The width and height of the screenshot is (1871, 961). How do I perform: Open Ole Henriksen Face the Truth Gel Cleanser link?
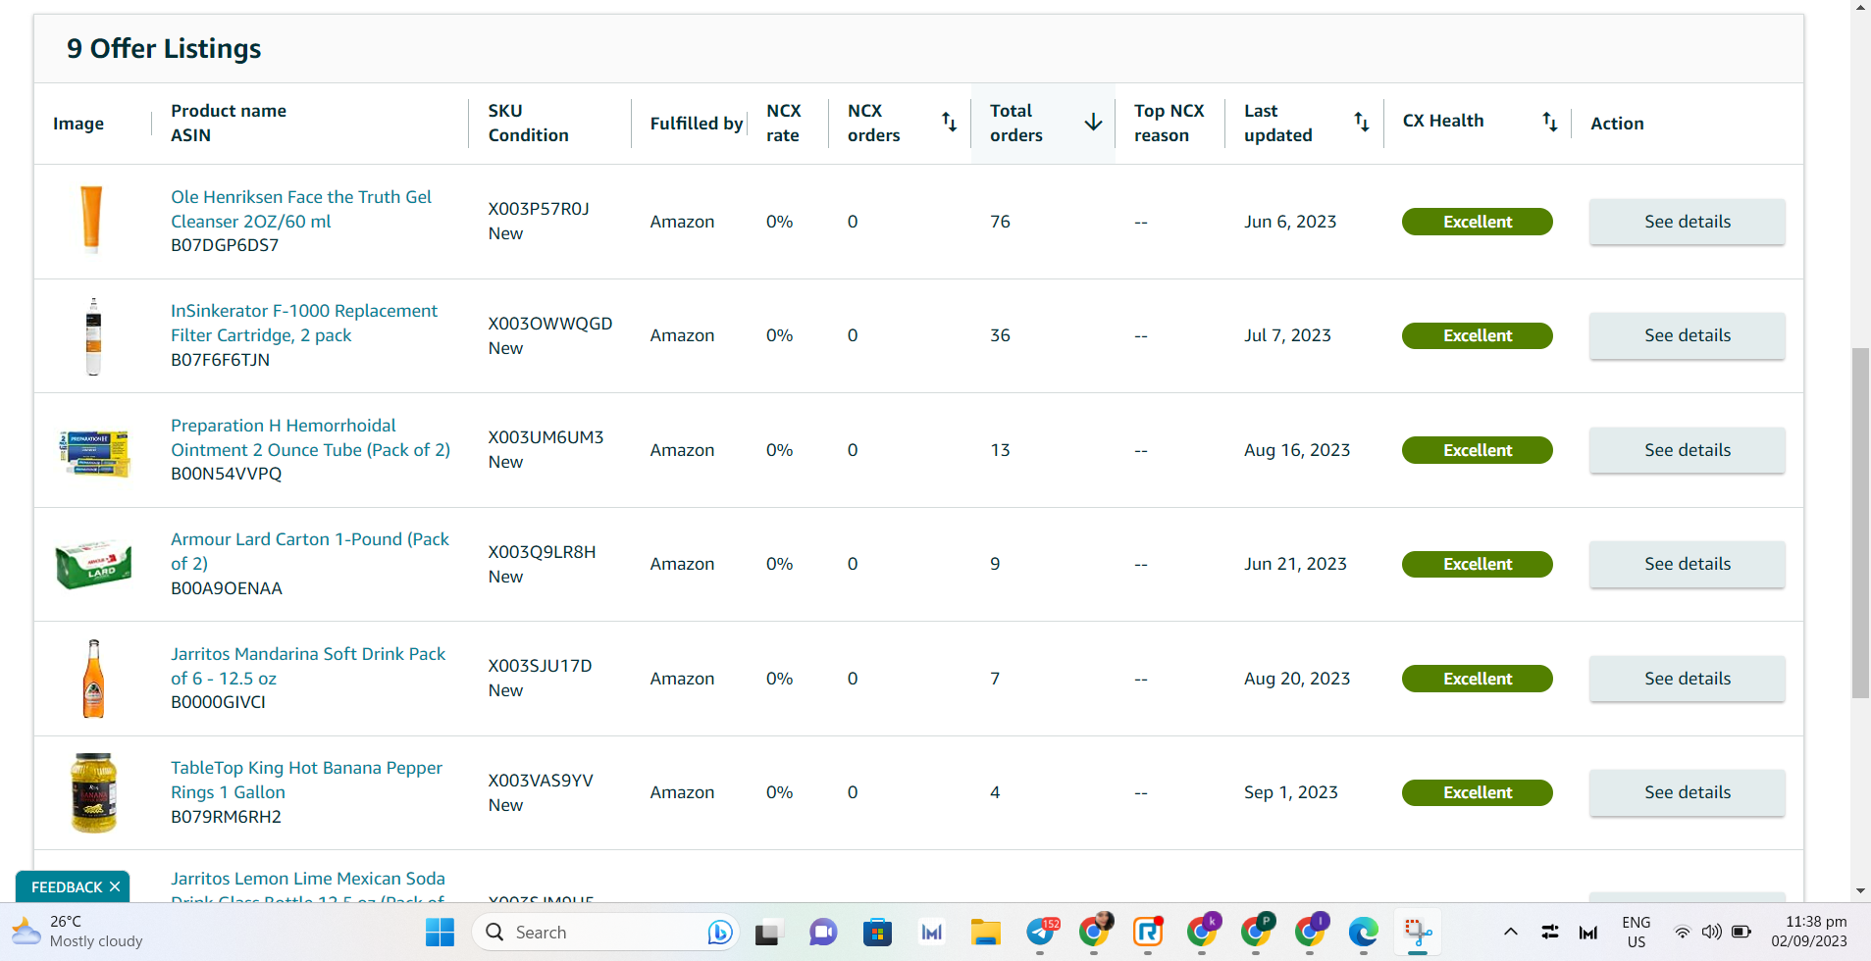[x=300, y=209]
